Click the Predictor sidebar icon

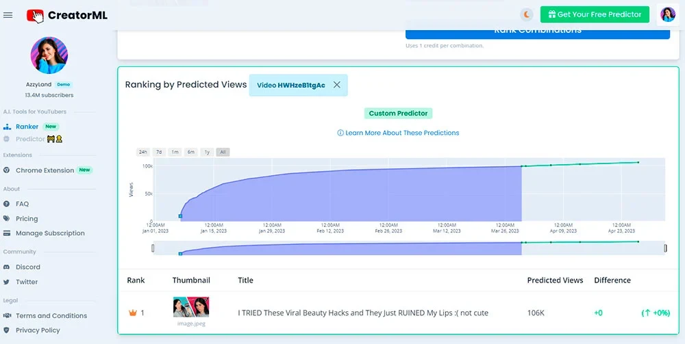coord(6,139)
